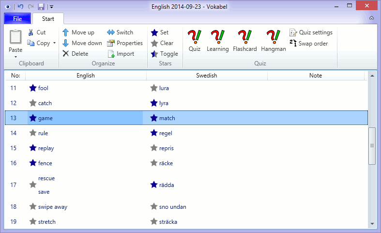
Task: Start the Quiz mode
Action: [195, 41]
